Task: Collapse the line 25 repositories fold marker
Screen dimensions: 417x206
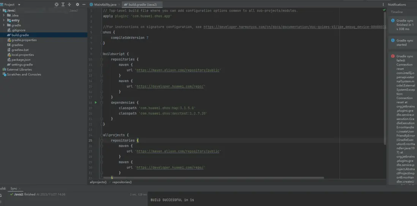Action: click(x=102, y=140)
